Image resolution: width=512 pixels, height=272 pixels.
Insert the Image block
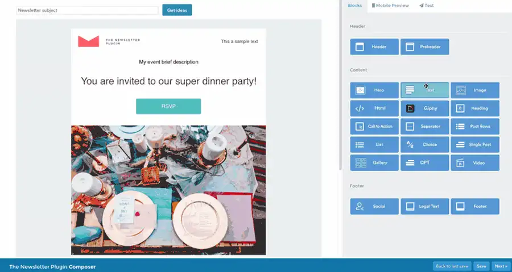tap(475, 90)
